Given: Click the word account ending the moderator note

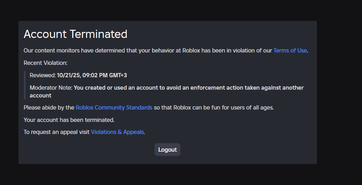Looking at the screenshot, I should click(40, 95).
